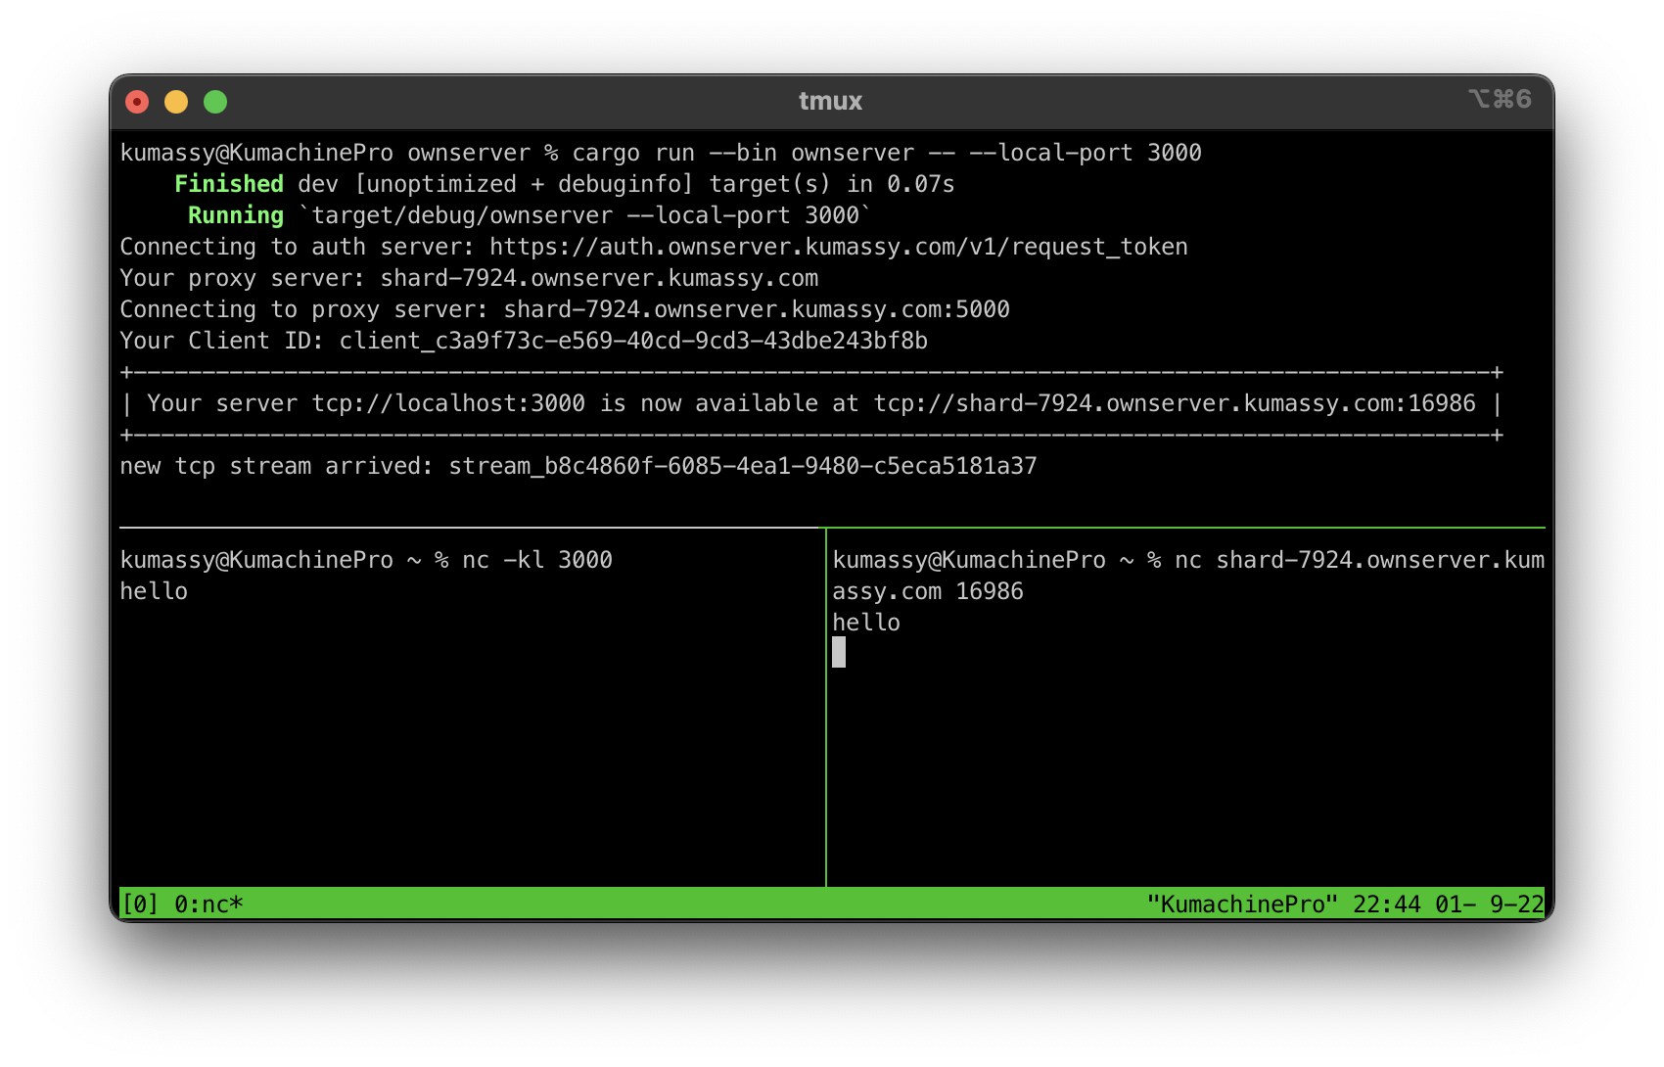The width and height of the screenshot is (1664, 1067).
Task: Click the tcp://localhost:3000 address
Action: coord(448,403)
